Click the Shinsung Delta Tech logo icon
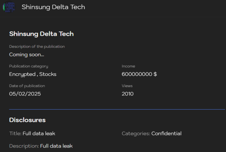 click(x=9, y=7)
